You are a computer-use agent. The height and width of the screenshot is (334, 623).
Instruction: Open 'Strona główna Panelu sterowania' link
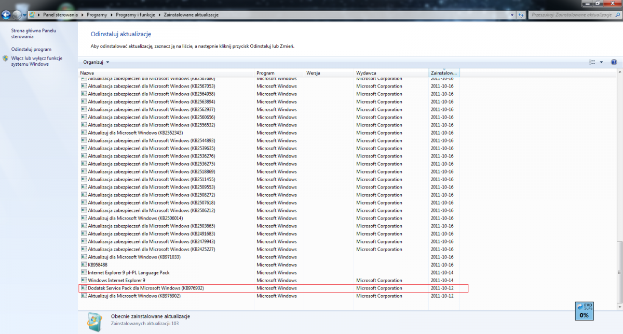pos(34,34)
